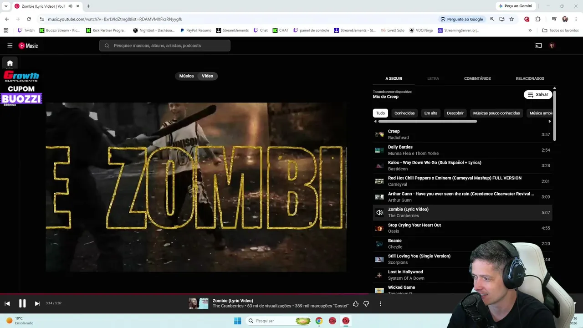This screenshot has height=328, width=583.
Task: Play Daily Battles from the queue
Action: pos(462,150)
